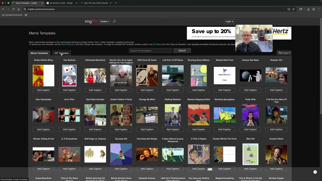Click the Search button for templates
The image size is (322, 181).
click(182, 51)
